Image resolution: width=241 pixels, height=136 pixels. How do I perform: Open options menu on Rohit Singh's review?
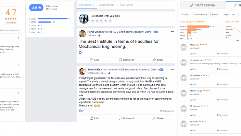pos(173,32)
